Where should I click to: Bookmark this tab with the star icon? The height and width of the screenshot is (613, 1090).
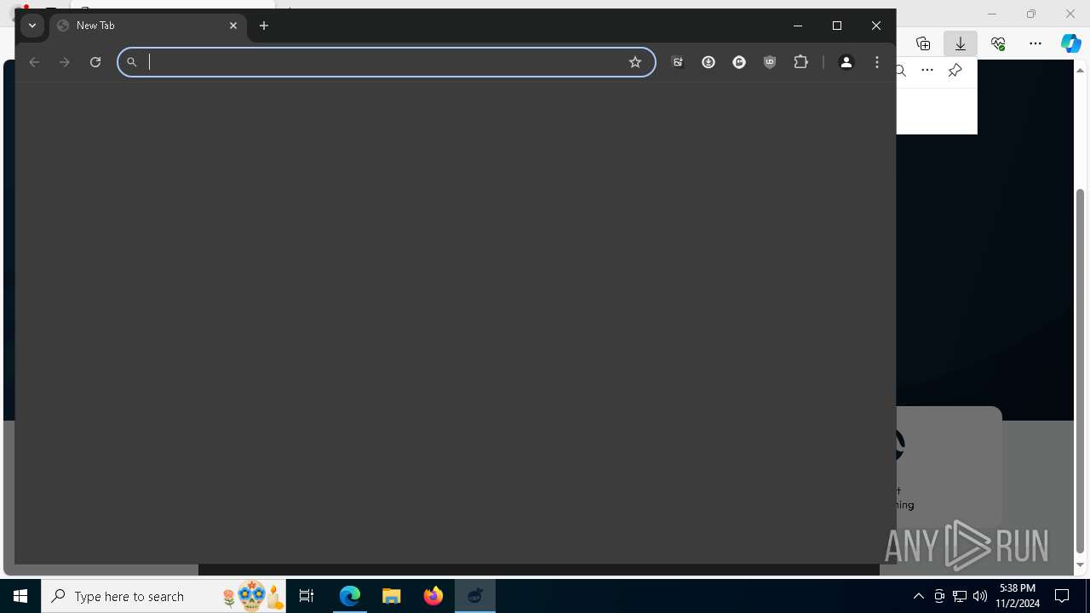[635, 62]
